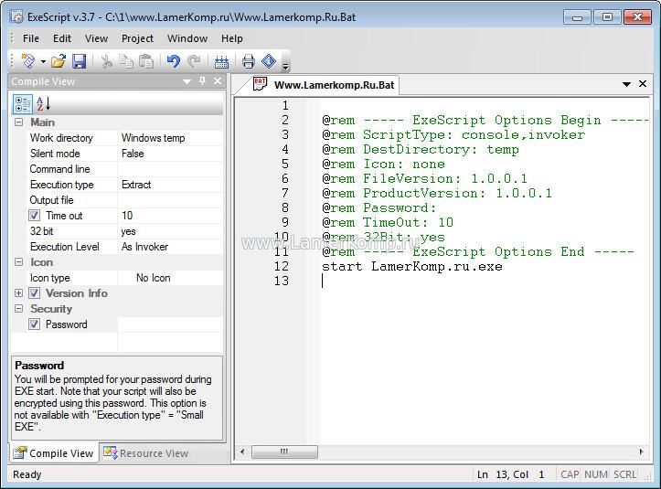661x489 pixels.
Task: Click the Icon type No Icon value
Action: [170, 278]
